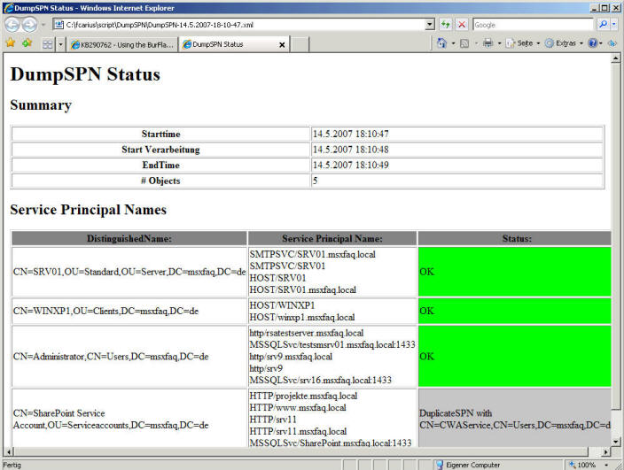Click the vertical scrollbar up arrow
Viewport: 624px width, 470px height.
pyautogui.click(x=616, y=58)
